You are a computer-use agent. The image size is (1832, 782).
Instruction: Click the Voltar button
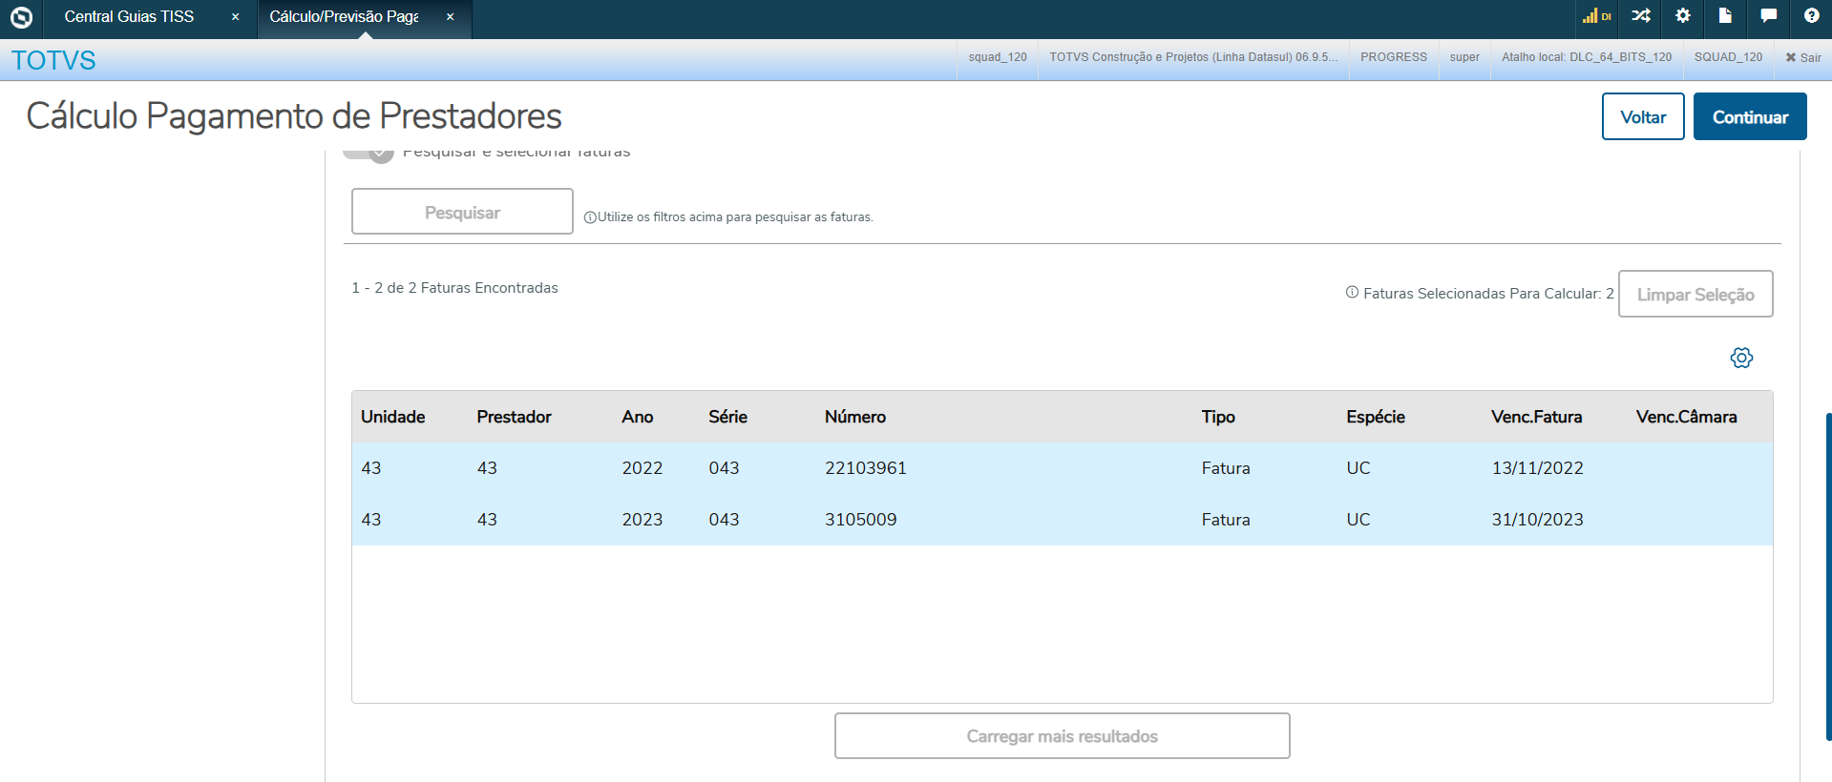point(1642,117)
